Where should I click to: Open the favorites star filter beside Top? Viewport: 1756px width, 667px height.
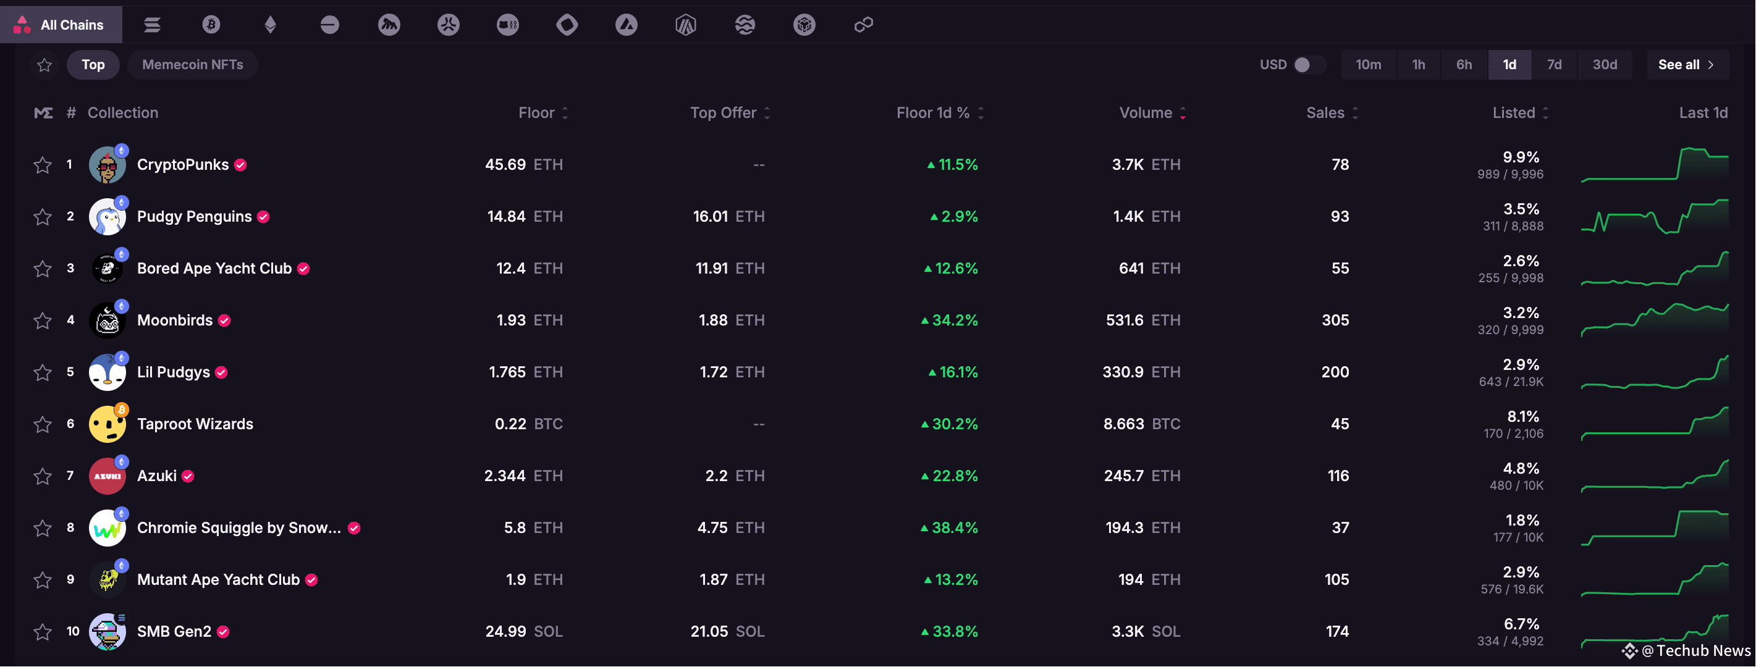click(44, 65)
